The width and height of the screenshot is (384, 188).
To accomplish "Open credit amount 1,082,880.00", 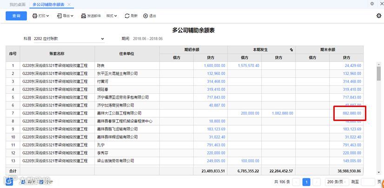I will point(282,113).
